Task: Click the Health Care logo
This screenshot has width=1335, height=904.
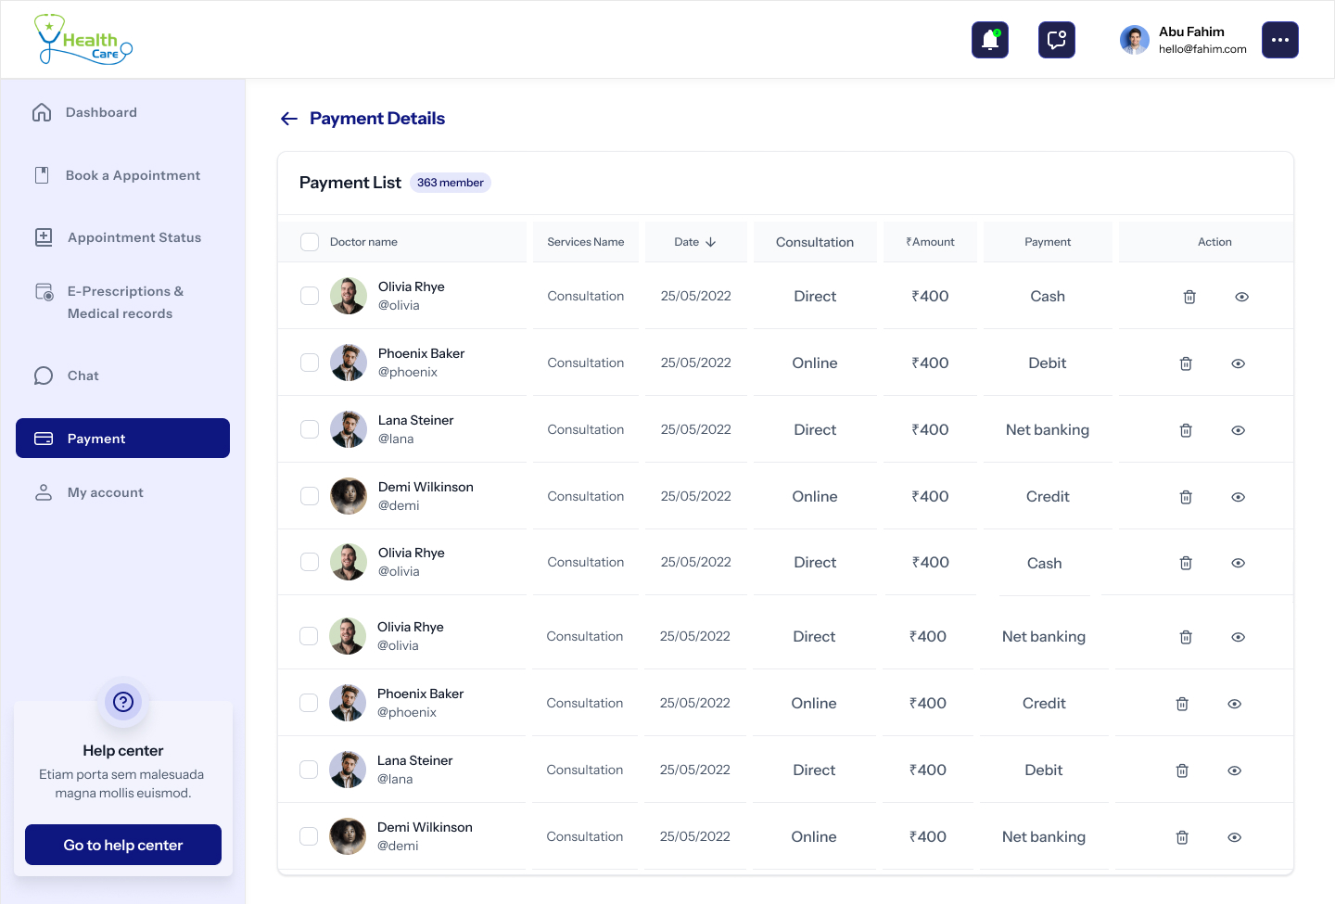Action: click(x=83, y=40)
